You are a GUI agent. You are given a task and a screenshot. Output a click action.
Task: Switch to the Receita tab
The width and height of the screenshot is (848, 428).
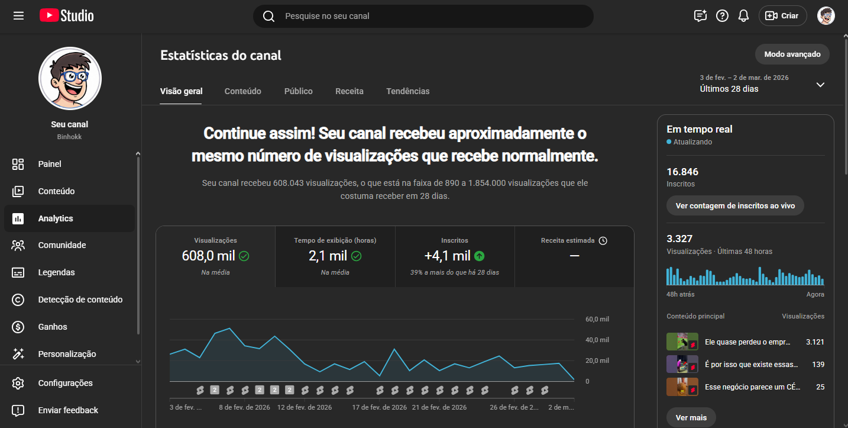pos(349,91)
